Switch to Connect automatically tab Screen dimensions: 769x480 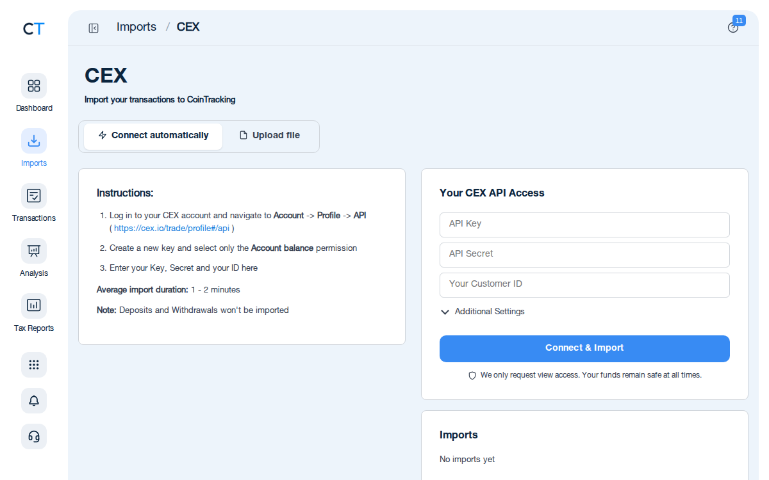[x=153, y=136]
